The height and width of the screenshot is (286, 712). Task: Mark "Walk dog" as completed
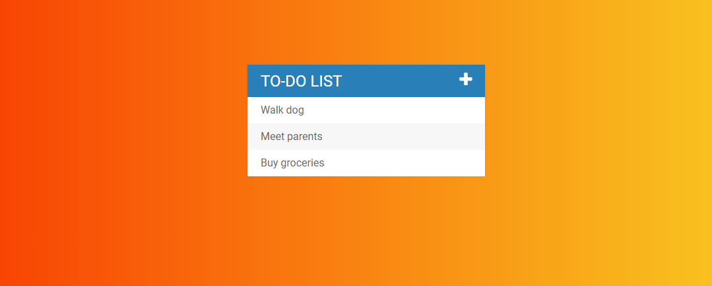pos(282,110)
